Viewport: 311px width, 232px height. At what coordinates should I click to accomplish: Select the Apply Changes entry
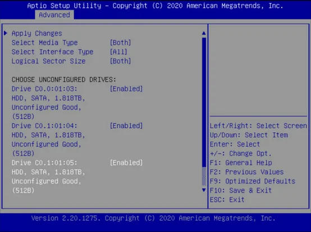point(37,33)
